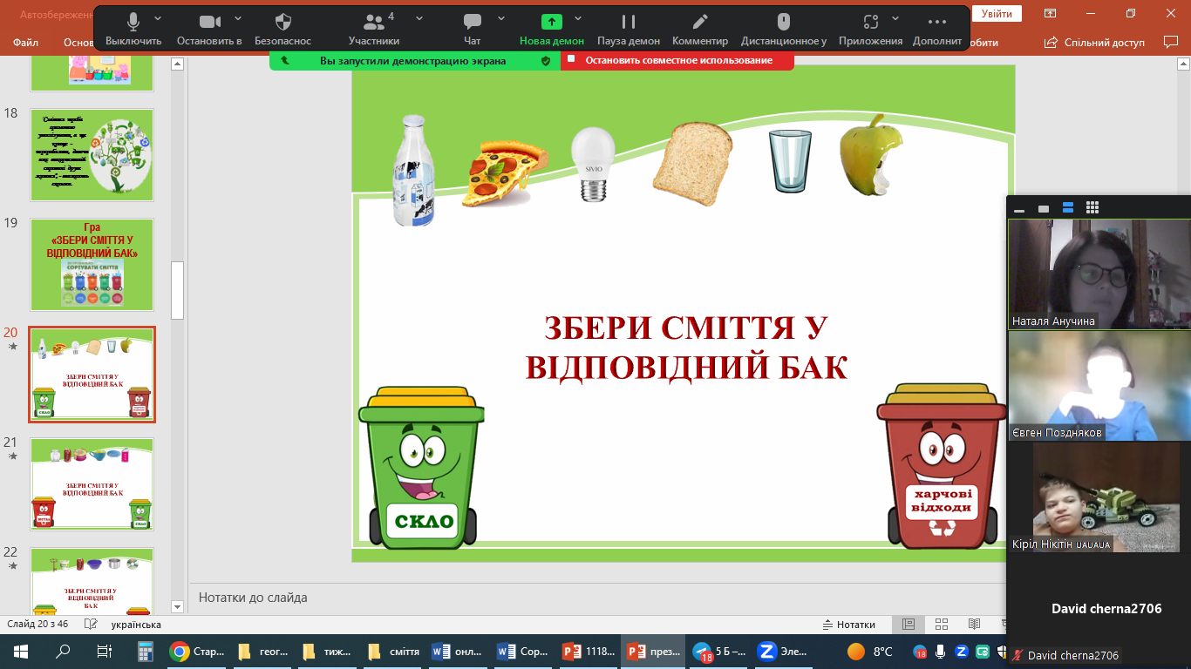Image resolution: width=1191 pixels, height=669 pixels.
Task: Switch Zoom panel to stacked two-video view
Action: click(x=1068, y=208)
